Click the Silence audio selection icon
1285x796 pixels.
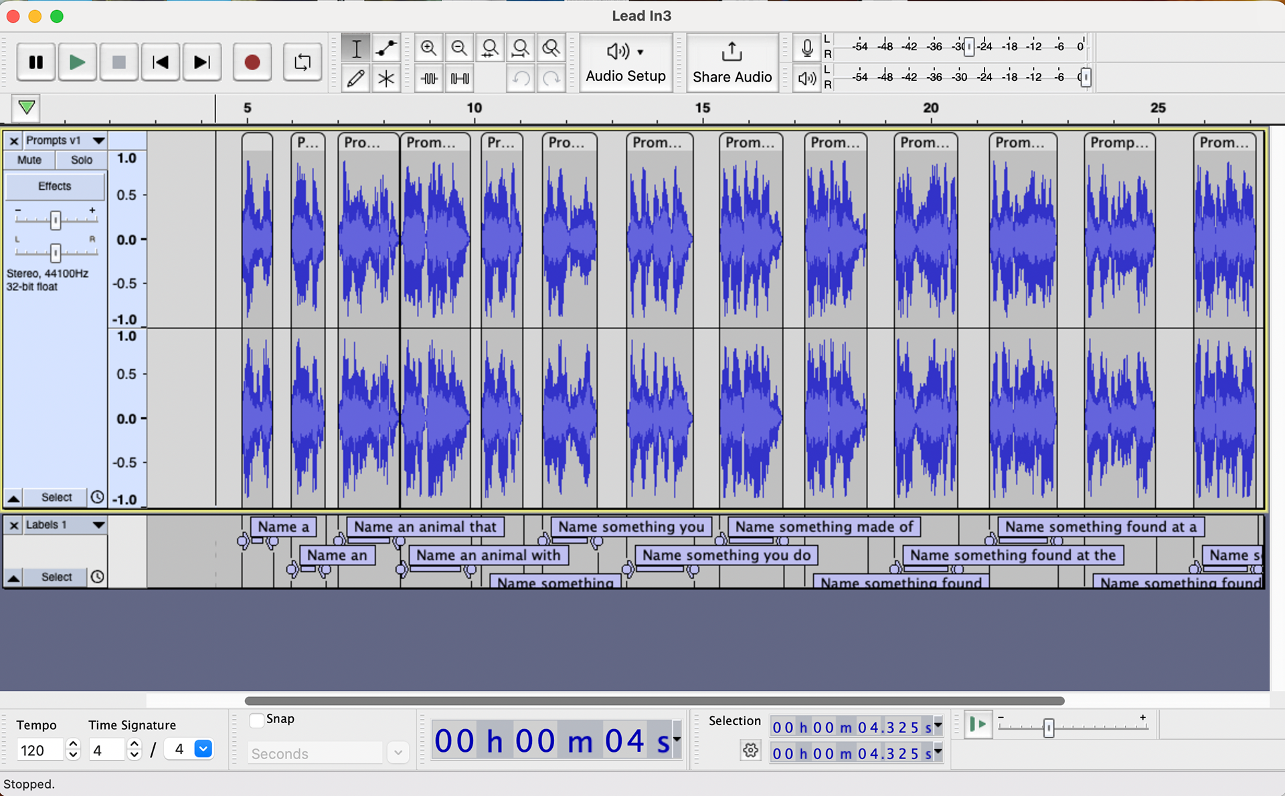click(460, 79)
